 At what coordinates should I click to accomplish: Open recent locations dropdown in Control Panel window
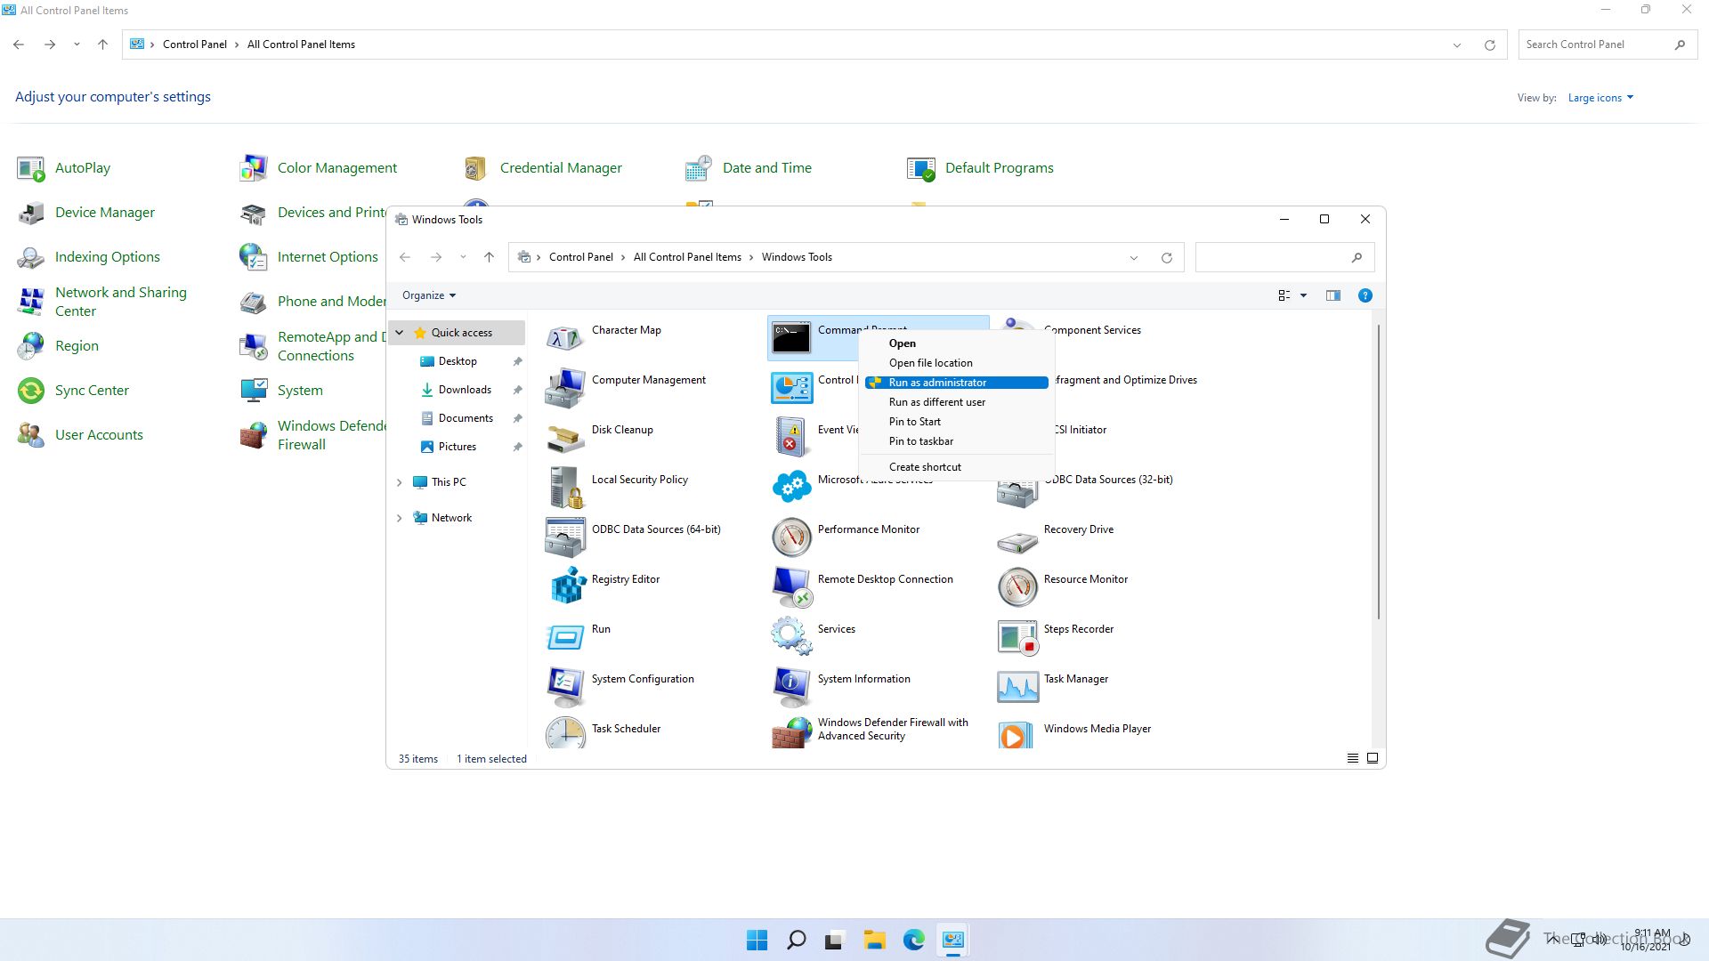(x=77, y=44)
